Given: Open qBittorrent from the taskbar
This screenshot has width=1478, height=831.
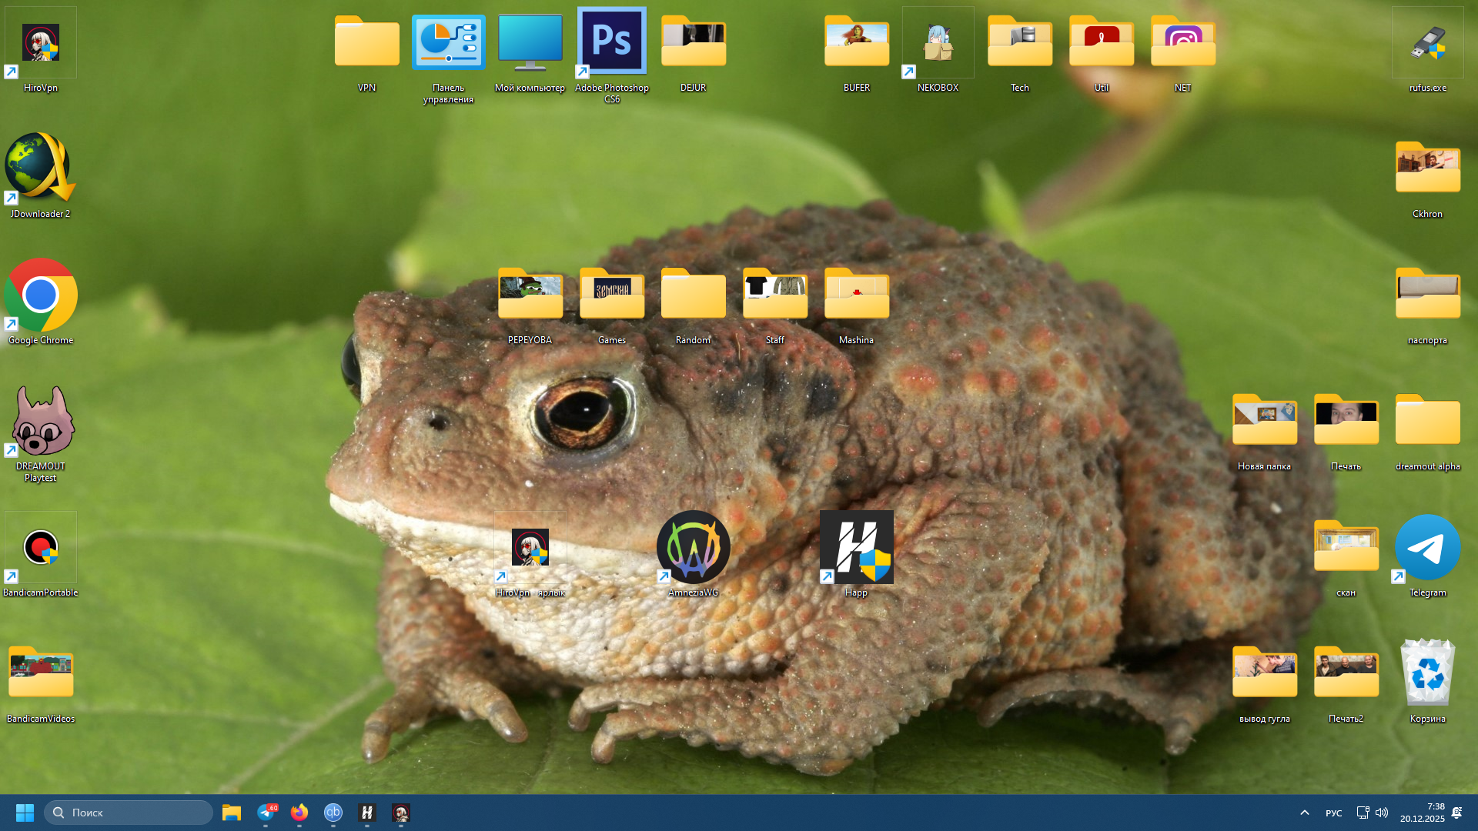Looking at the screenshot, I should tap(333, 813).
